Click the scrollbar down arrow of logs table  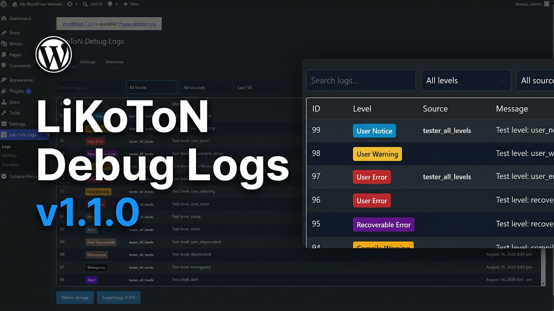[x=543, y=284]
